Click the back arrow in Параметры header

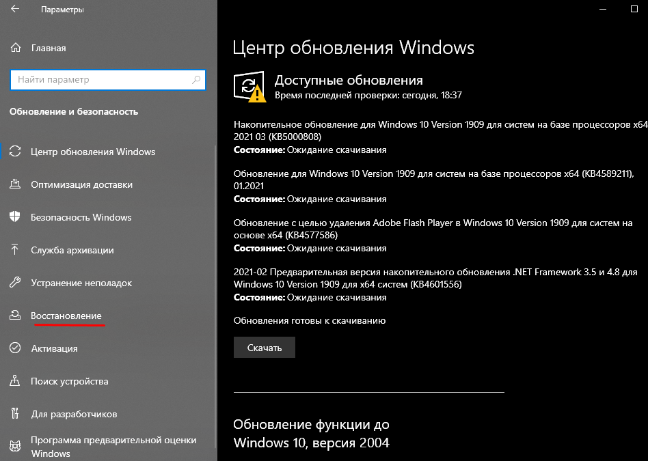(x=15, y=10)
